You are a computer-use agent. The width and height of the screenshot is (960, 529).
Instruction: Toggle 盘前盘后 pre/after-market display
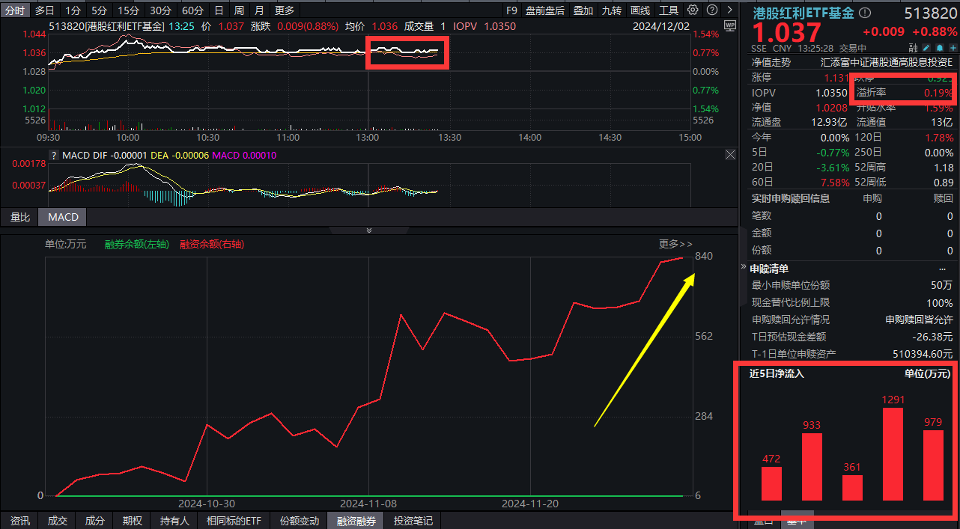tap(545, 10)
